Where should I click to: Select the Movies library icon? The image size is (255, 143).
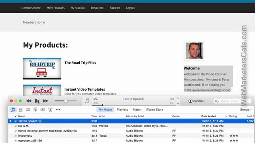pyautogui.click(x=20, y=110)
